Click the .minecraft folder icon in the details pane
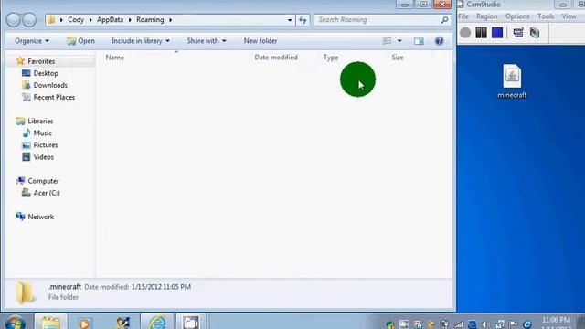Screen dimensions: 585x329 tap(26, 292)
